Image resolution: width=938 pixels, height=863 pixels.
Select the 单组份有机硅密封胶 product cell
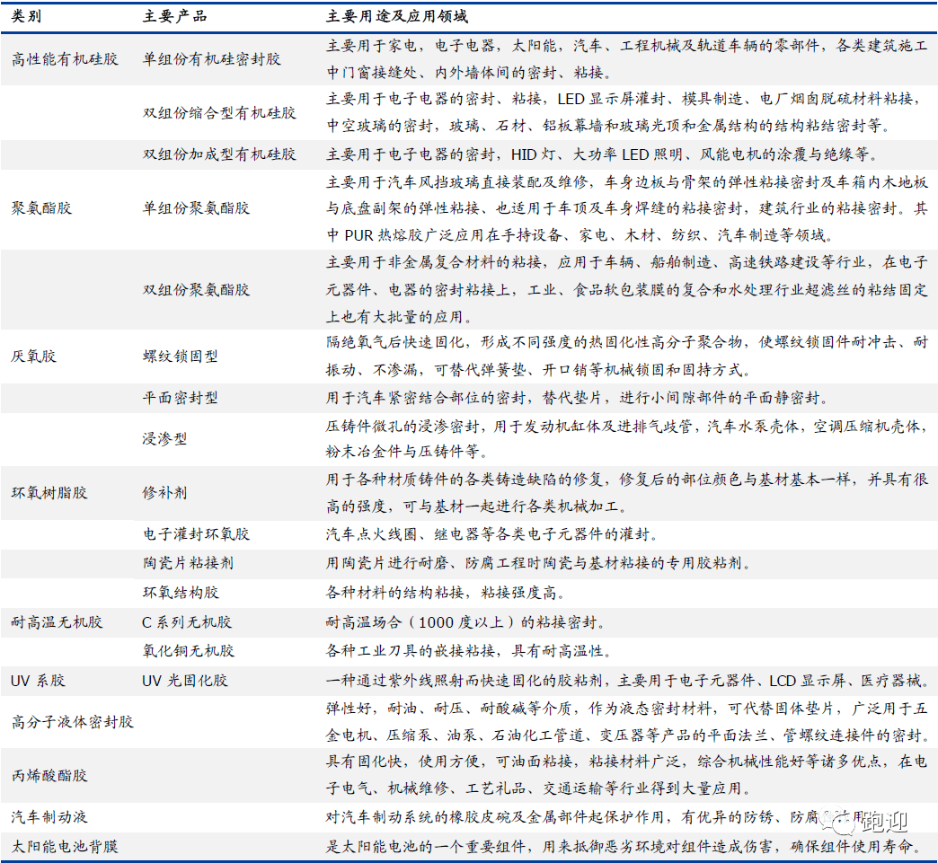211,59
